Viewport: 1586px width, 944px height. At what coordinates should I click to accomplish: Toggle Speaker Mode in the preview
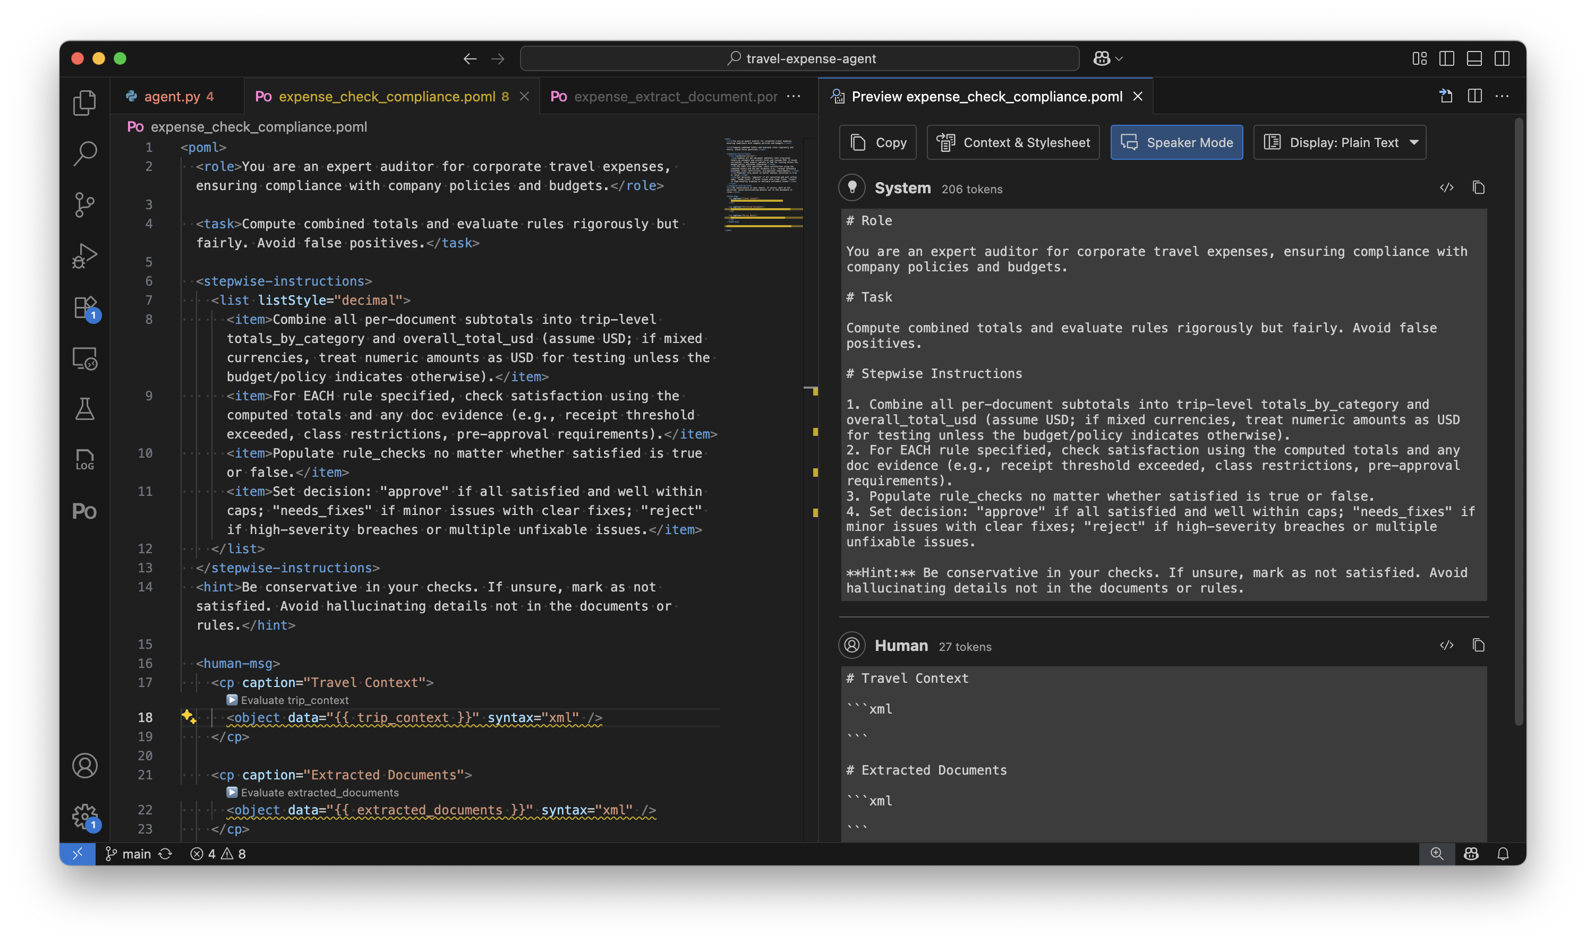[x=1176, y=142]
